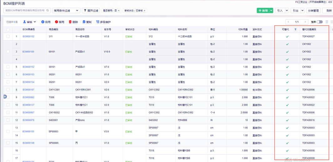Open the BOM00160 link
This screenshot has height=162, width=333.
tap(28, 52)
